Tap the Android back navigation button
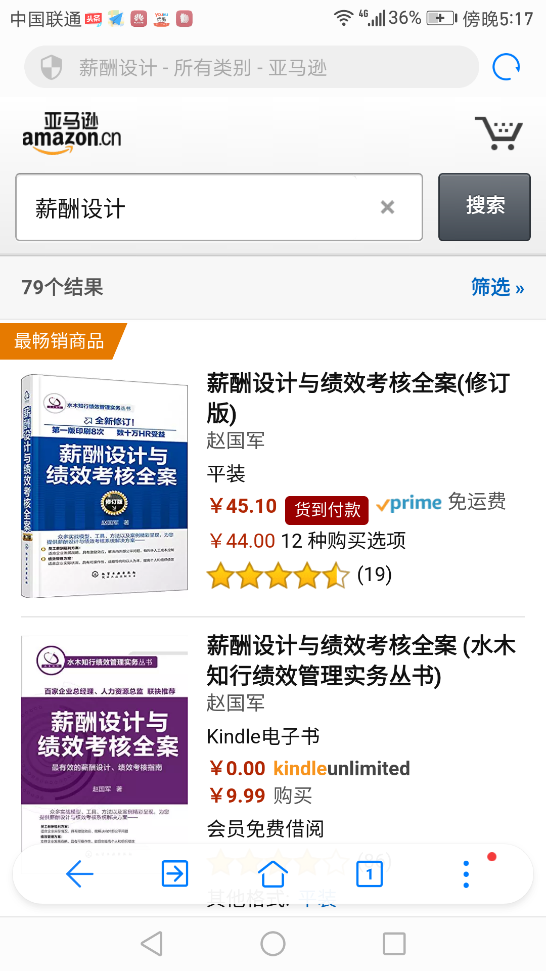This screenshot has width=546, height=971. [152, 944]
